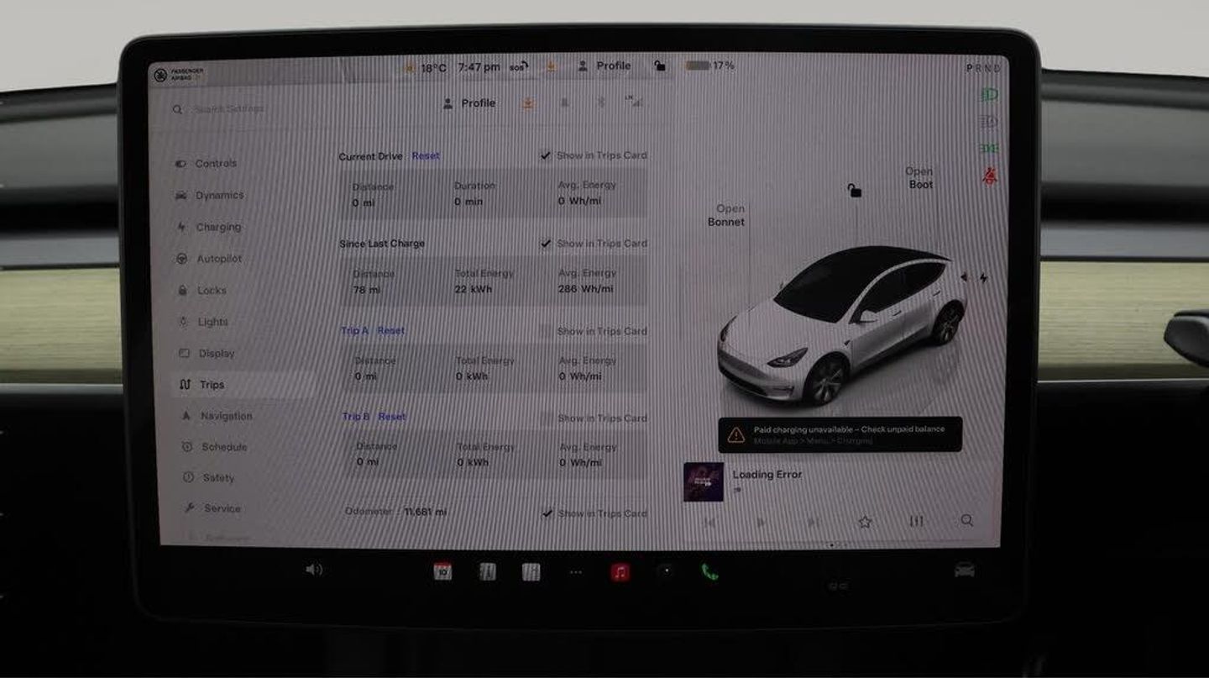
Task: Click the play button in the media player
Action: pyautogui.click(x=761, y=523)
